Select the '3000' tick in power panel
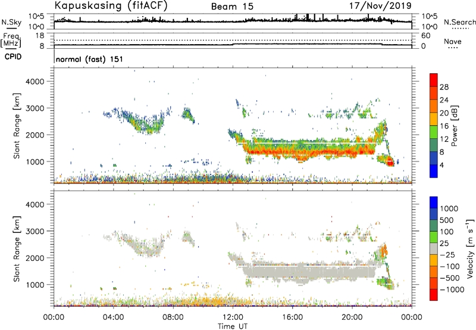 [35, 108]
